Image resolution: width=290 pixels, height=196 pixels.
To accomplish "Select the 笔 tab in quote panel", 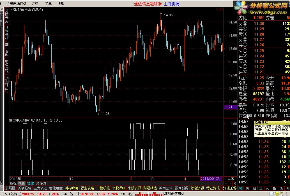I will coord(241,188).
